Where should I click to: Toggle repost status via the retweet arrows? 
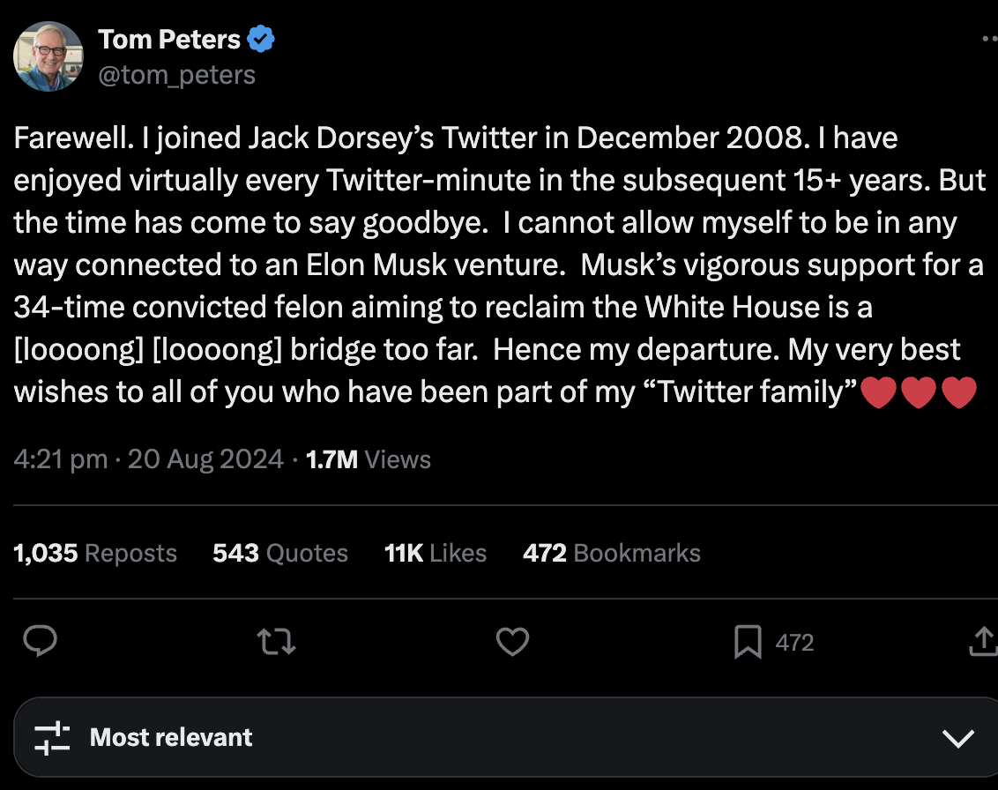pos(276,642)
